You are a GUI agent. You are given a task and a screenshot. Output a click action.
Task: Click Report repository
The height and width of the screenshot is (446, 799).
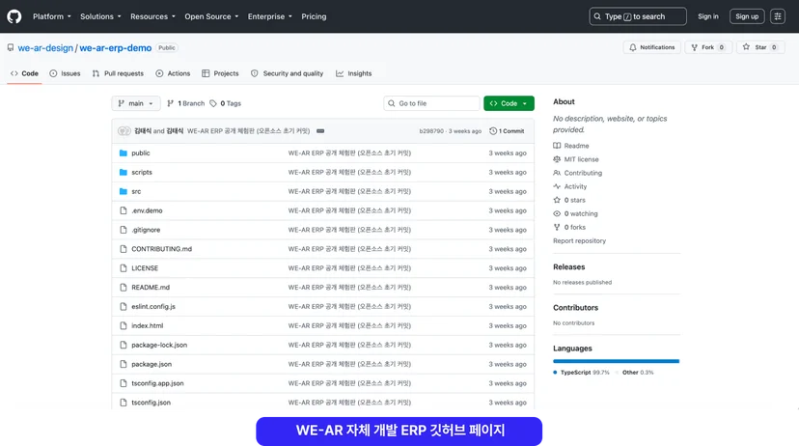[x=579, y=240]
